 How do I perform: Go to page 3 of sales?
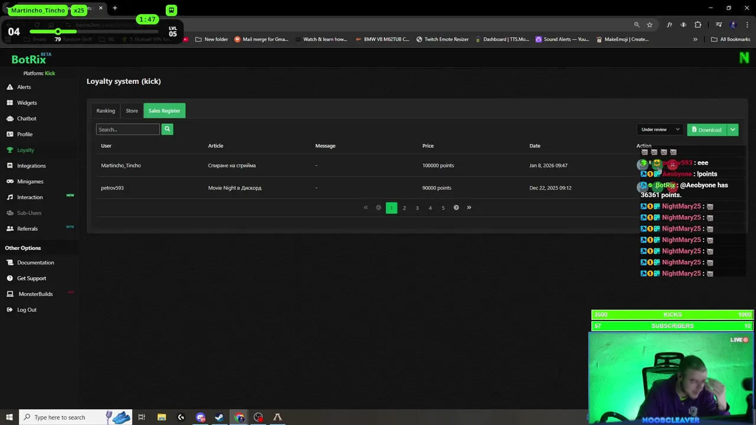pyautogui.click(x=417, y=208)
